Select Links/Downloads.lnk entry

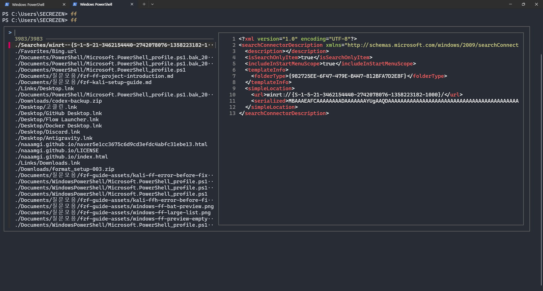48,163
